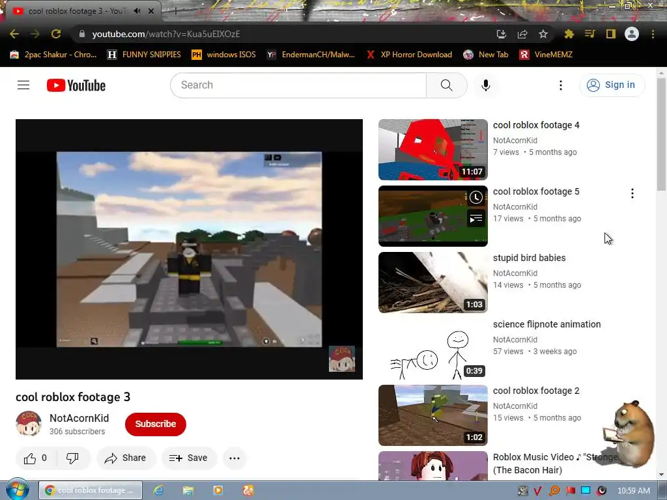This screenshot has width=667, height=500.
Task: Open the XP Horror Download bookmark
Action: click(409, 55)
